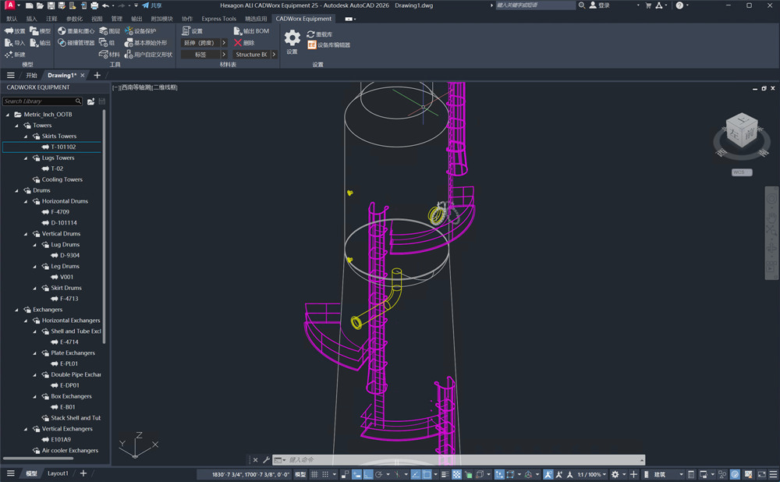The height and width of the screenshot is (482, 780).
Task: Click the 图层 layers tool icon
Action: (104, 31)
